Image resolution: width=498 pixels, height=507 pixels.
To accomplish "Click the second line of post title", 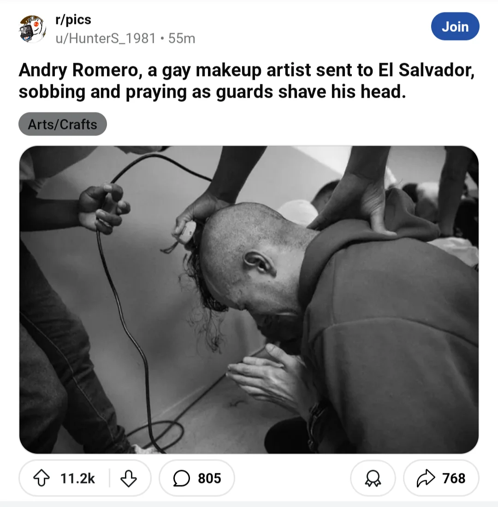I will click(x=212, y=92).
